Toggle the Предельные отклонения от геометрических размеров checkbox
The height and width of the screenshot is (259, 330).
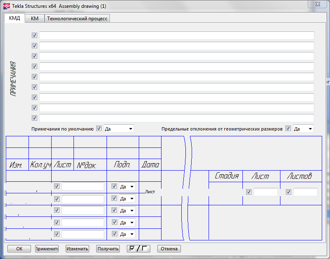(x=288, y=128)
